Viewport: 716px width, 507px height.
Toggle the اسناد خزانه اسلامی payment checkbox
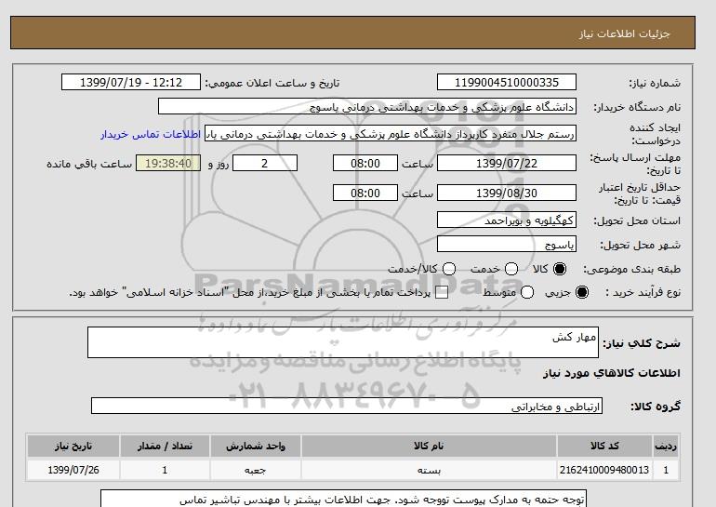(442, 293)
